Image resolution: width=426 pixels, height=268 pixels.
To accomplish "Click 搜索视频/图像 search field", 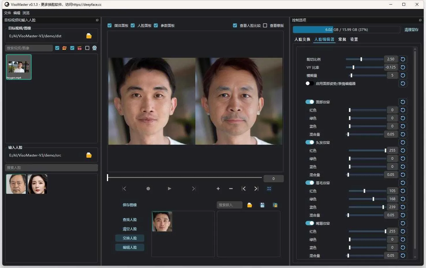I will 29,48.
